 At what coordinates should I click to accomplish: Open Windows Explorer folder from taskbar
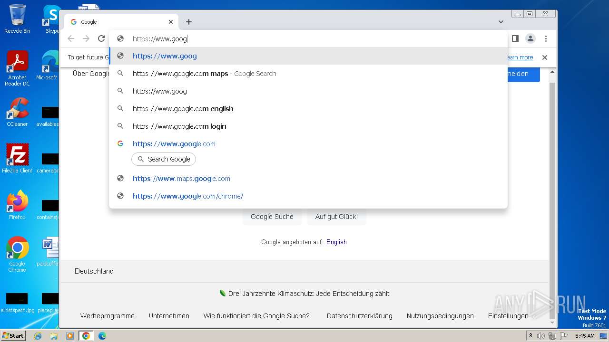click(54, 336)
